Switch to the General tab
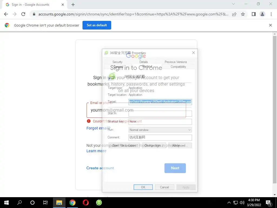This screenshot has height=208, width=277. click(x=118, y=67)
